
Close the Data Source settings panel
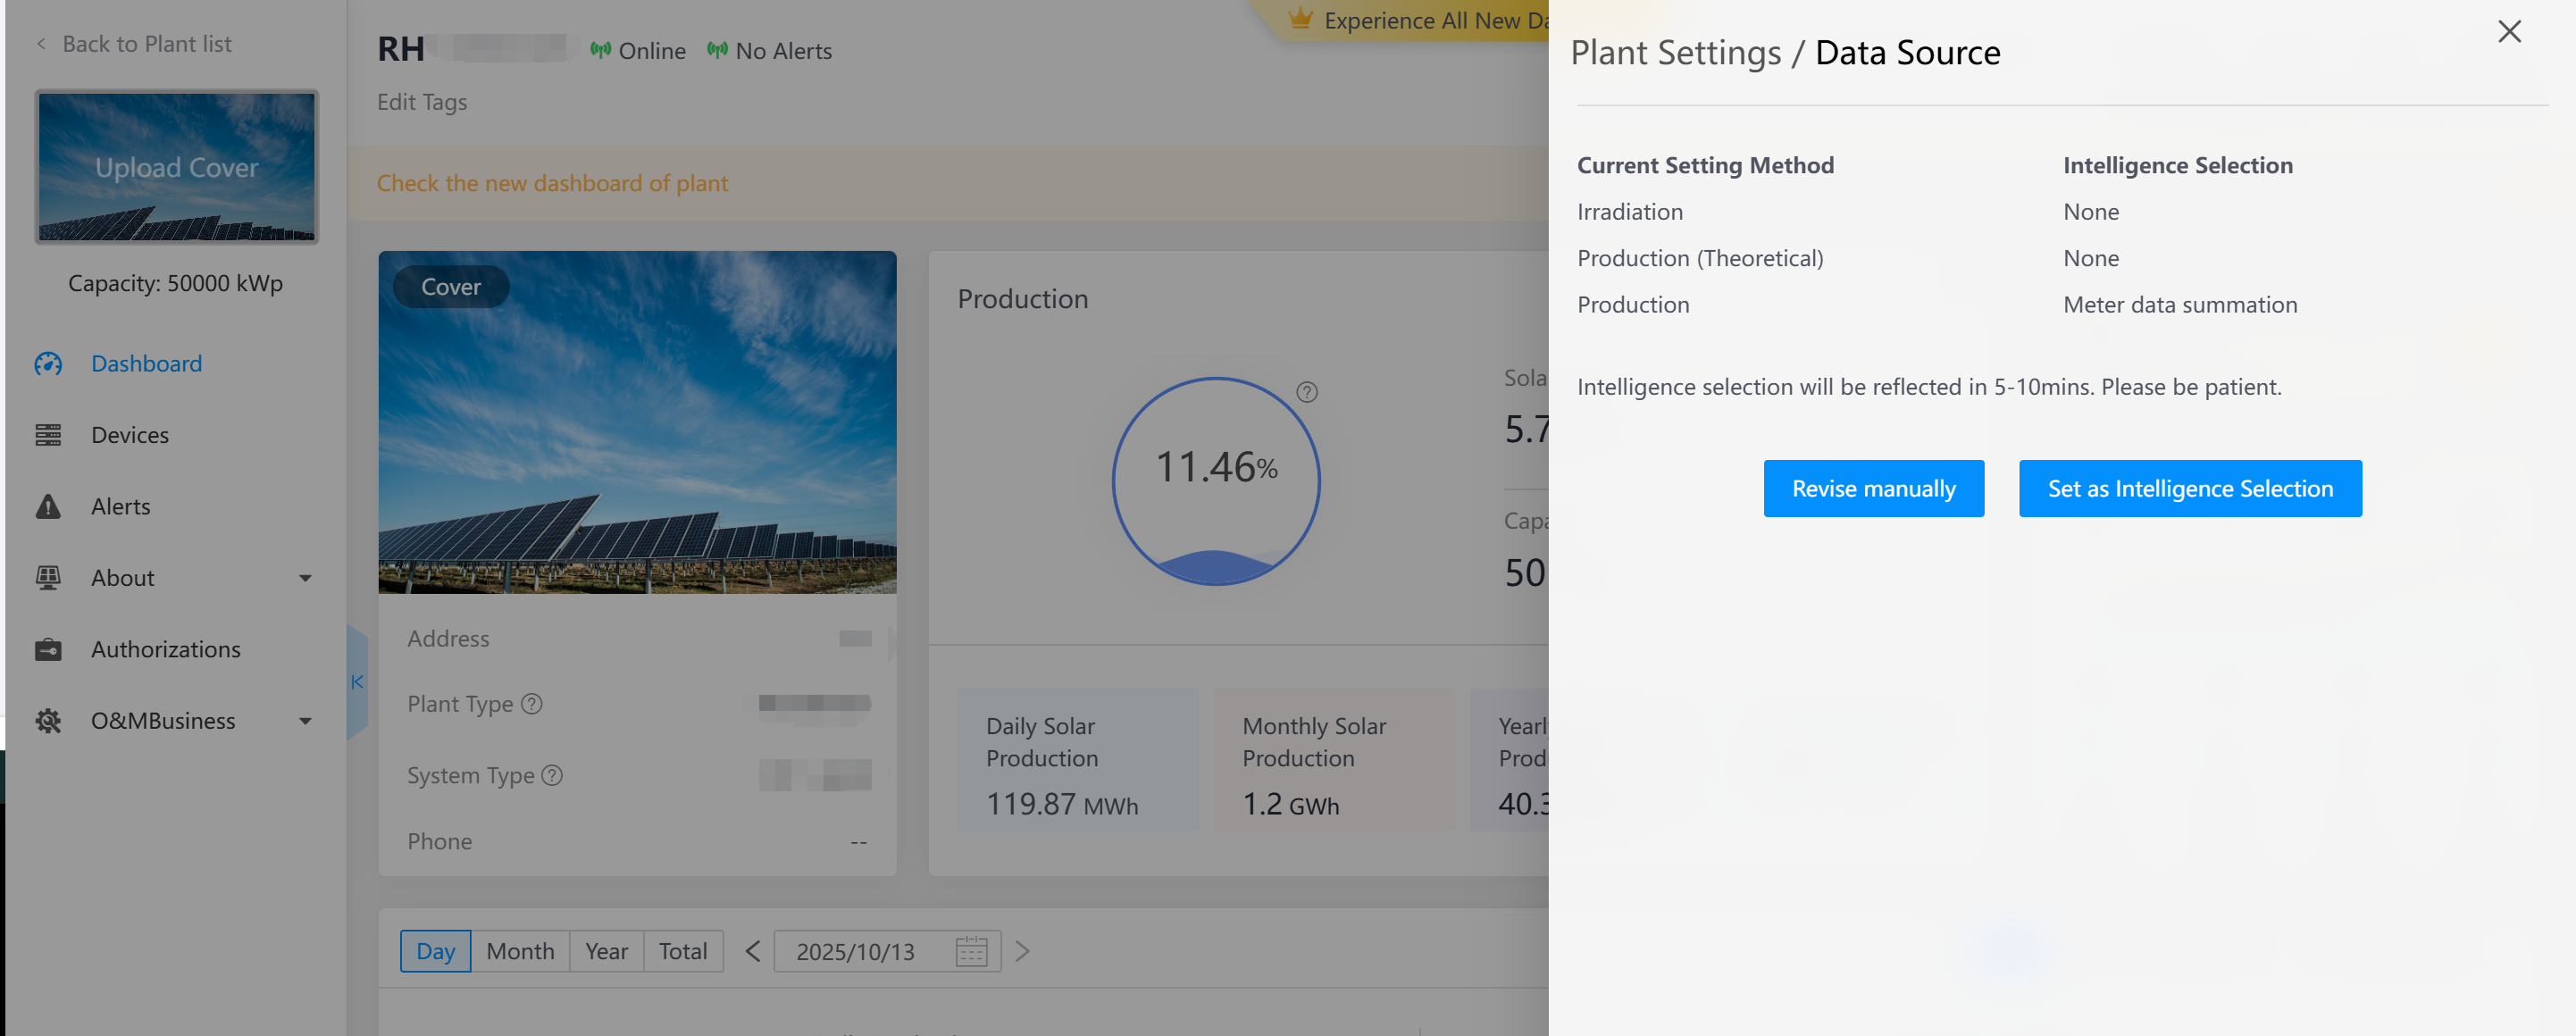[2508, 31]
